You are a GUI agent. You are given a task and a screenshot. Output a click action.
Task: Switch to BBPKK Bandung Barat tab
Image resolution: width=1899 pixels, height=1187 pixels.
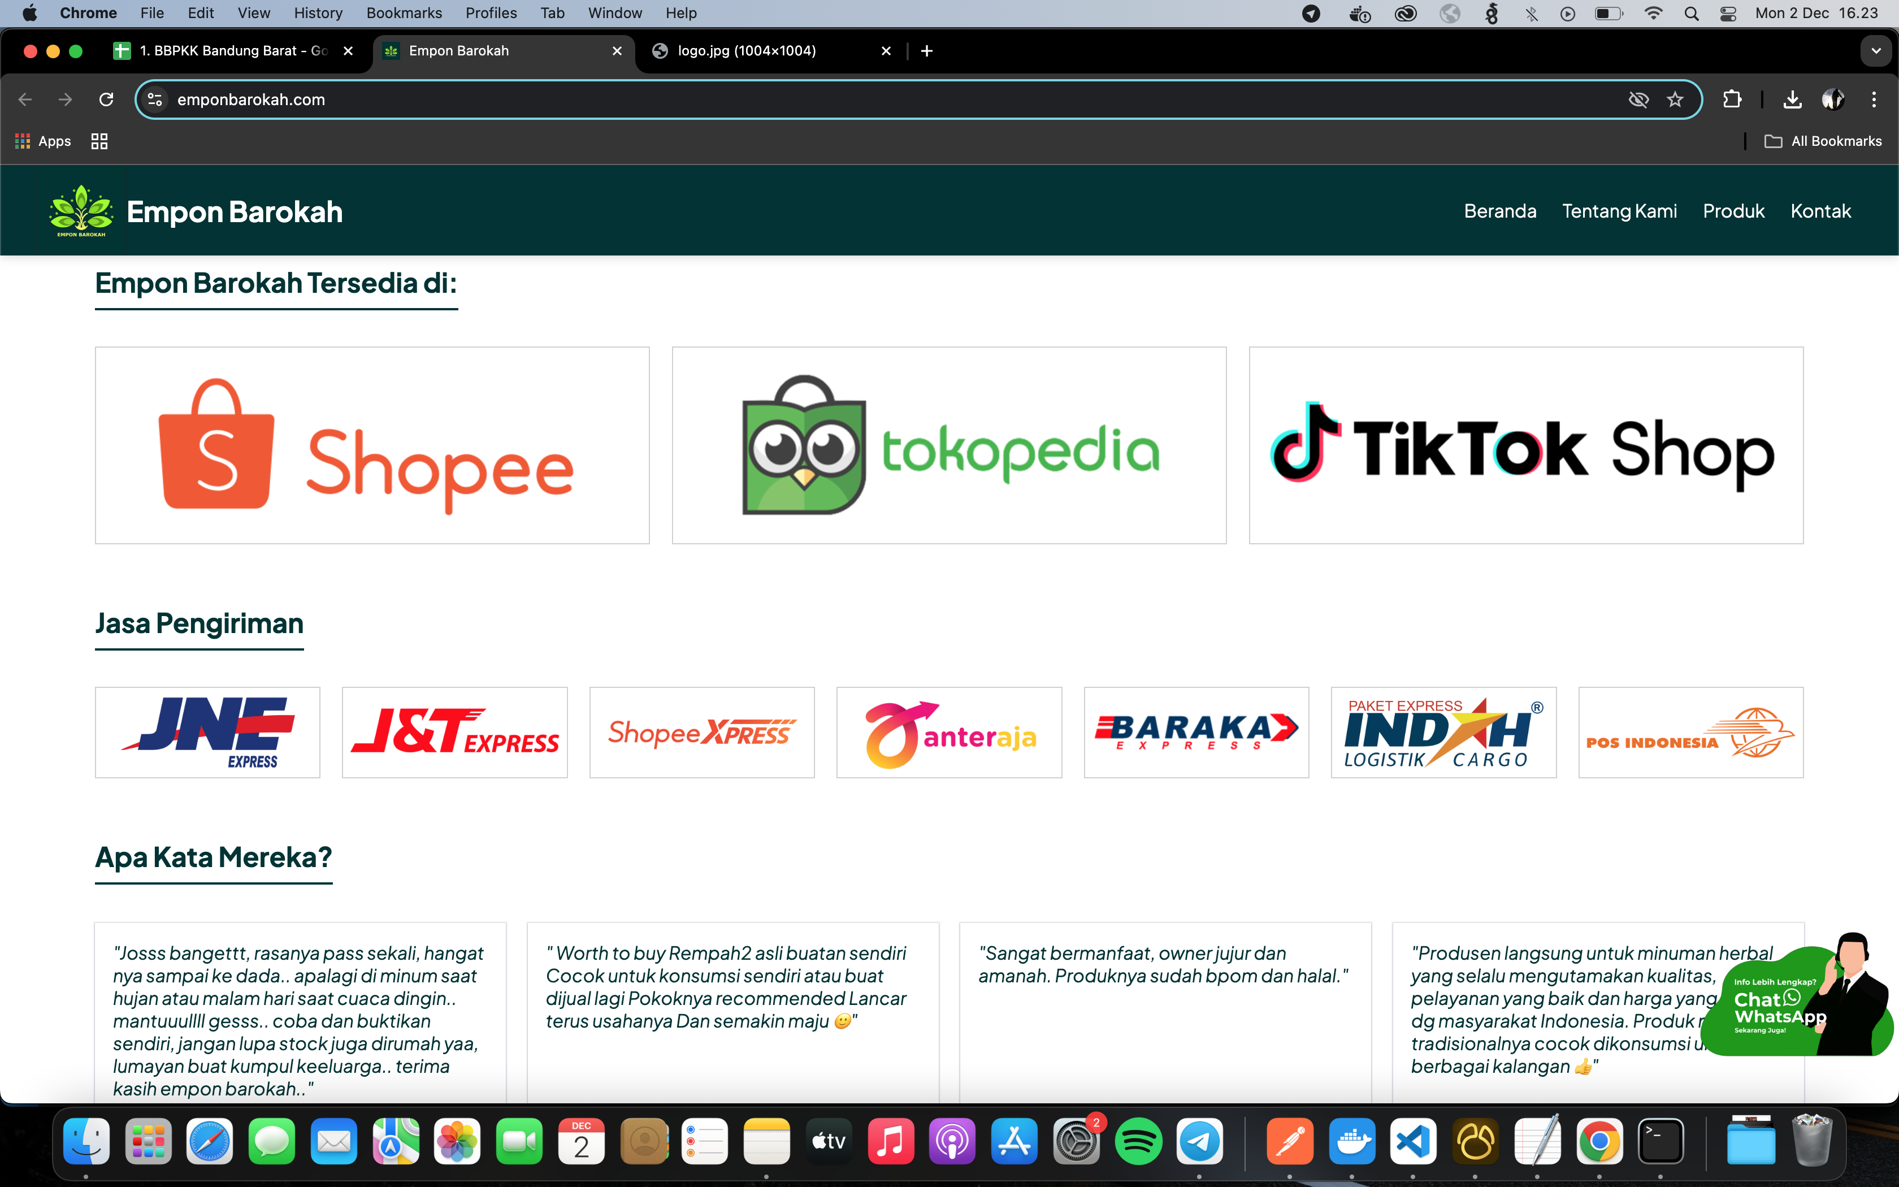tap(235, 51)
